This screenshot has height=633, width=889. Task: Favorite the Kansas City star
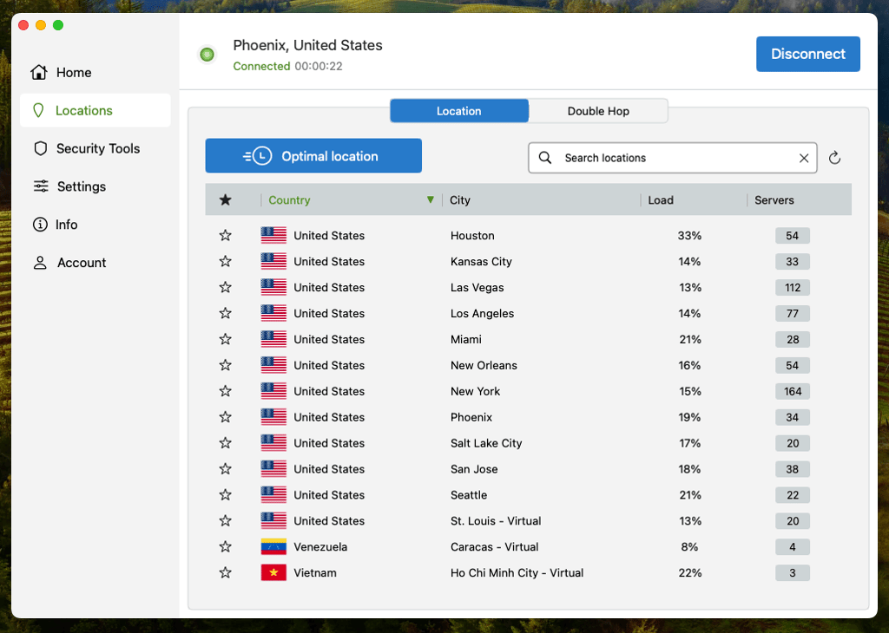point(225,261)
